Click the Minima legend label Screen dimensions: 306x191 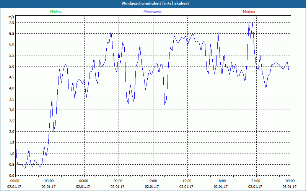(x=56, y=12)
